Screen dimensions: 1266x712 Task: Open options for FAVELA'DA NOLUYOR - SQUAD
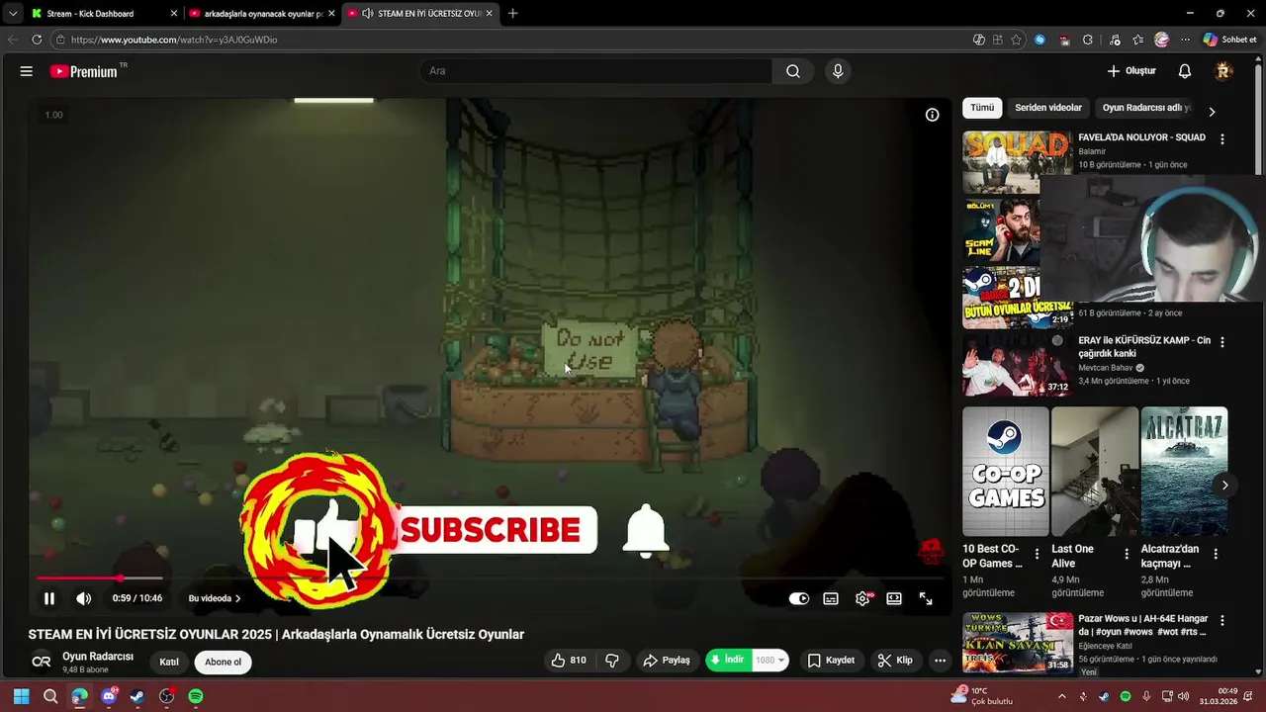[1222, 139]
